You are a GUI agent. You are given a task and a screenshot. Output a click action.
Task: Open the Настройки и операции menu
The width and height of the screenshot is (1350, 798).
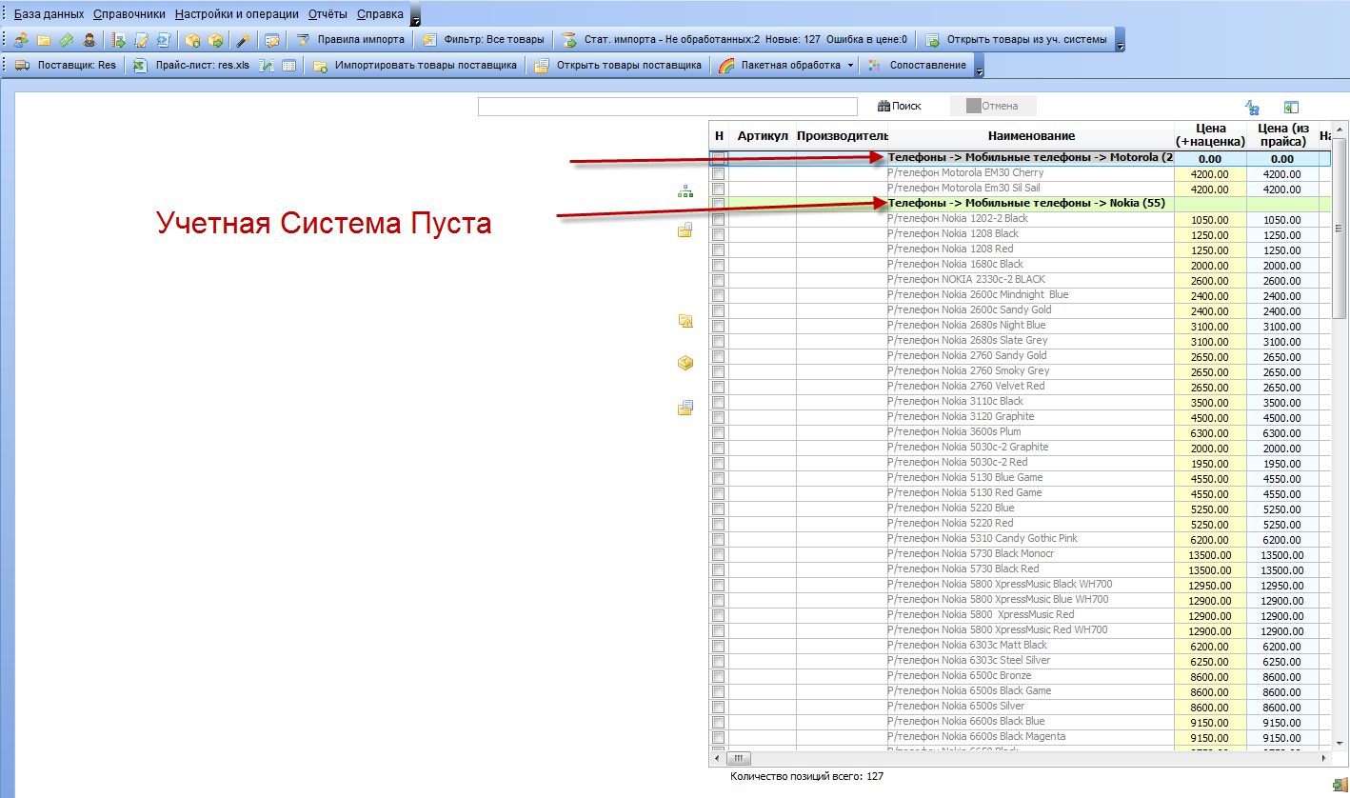[237, 14]
